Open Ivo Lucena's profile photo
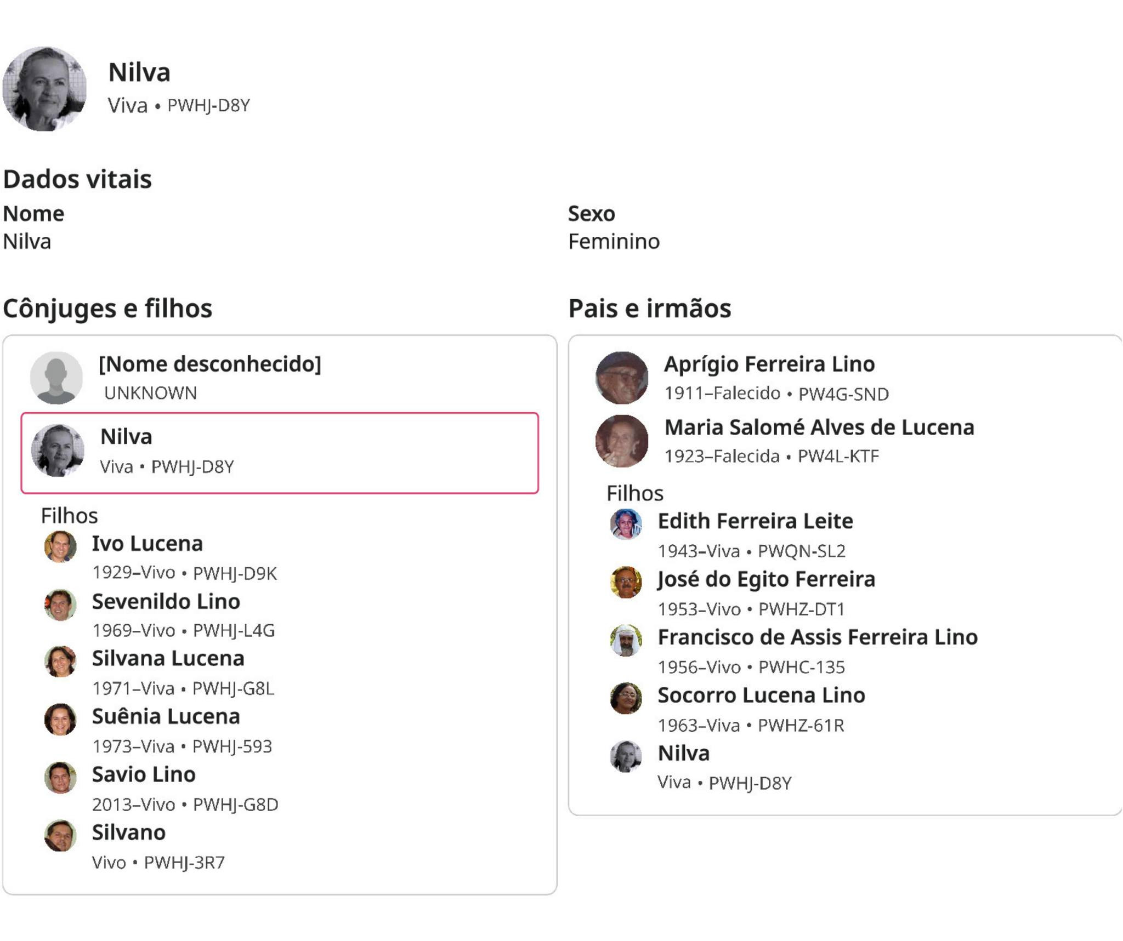 (x=60, y=546)
